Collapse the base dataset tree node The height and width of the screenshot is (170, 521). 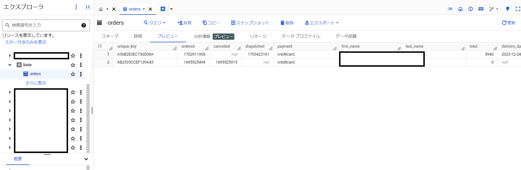point(10,65)
